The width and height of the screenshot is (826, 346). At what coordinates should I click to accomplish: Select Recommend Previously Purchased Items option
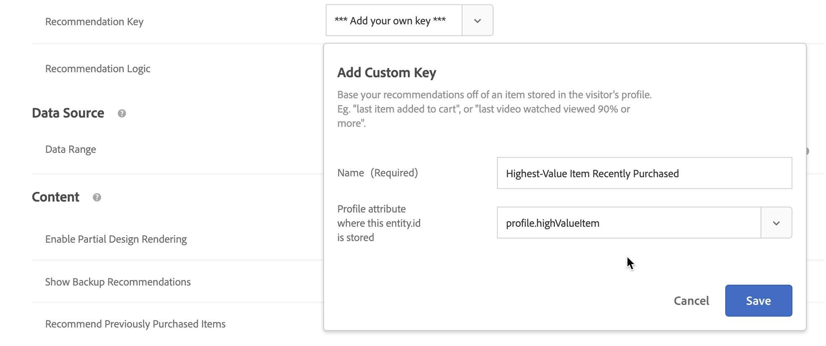tap(135, 324)
